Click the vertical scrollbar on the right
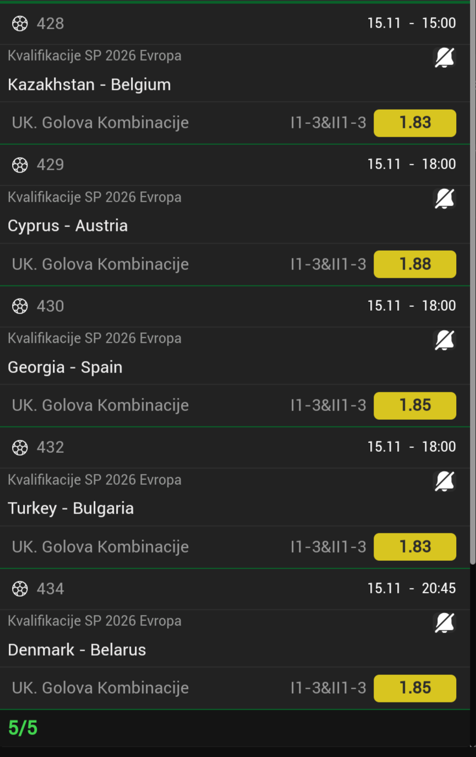Screen dimensions: 476x757 point(473,275)
